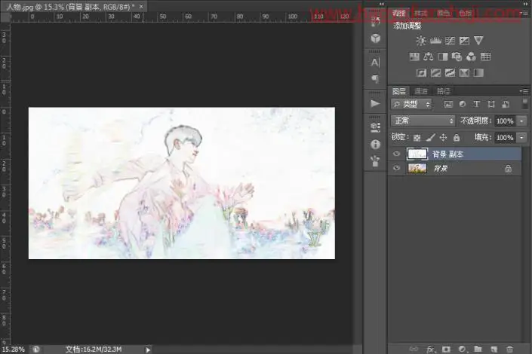Click the link layers chain icon
The width and height of the screenshot is (532, 354).
coord(414,349)
